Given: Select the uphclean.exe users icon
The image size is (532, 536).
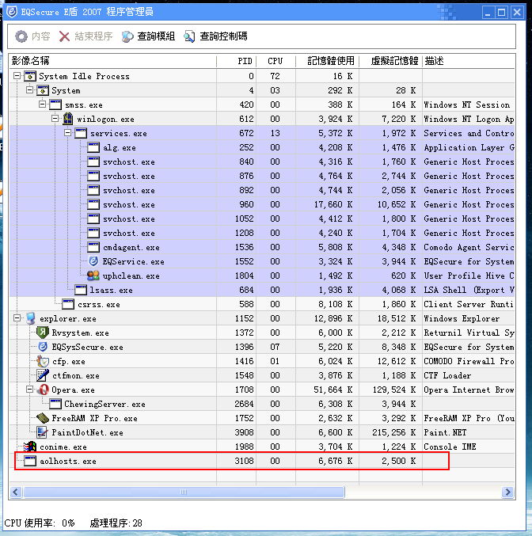Looking at the screenshot, I should [93, 276].
